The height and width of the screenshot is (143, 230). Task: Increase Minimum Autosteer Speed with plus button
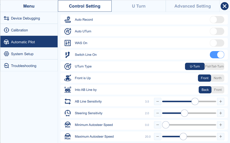tap(221, 125)
